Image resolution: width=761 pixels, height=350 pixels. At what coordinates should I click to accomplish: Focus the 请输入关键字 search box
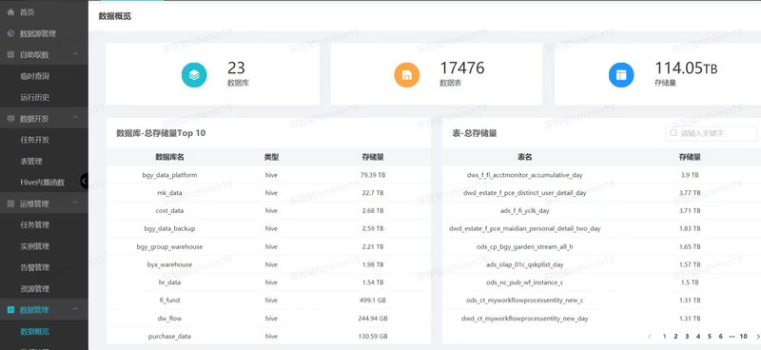pyautogui.click(x=711, y=133)
